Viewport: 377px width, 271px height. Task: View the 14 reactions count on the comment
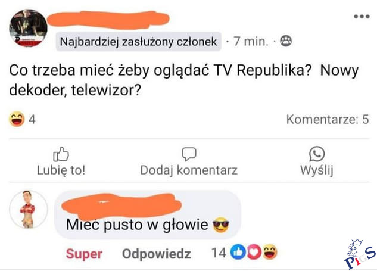click(219, 253)
